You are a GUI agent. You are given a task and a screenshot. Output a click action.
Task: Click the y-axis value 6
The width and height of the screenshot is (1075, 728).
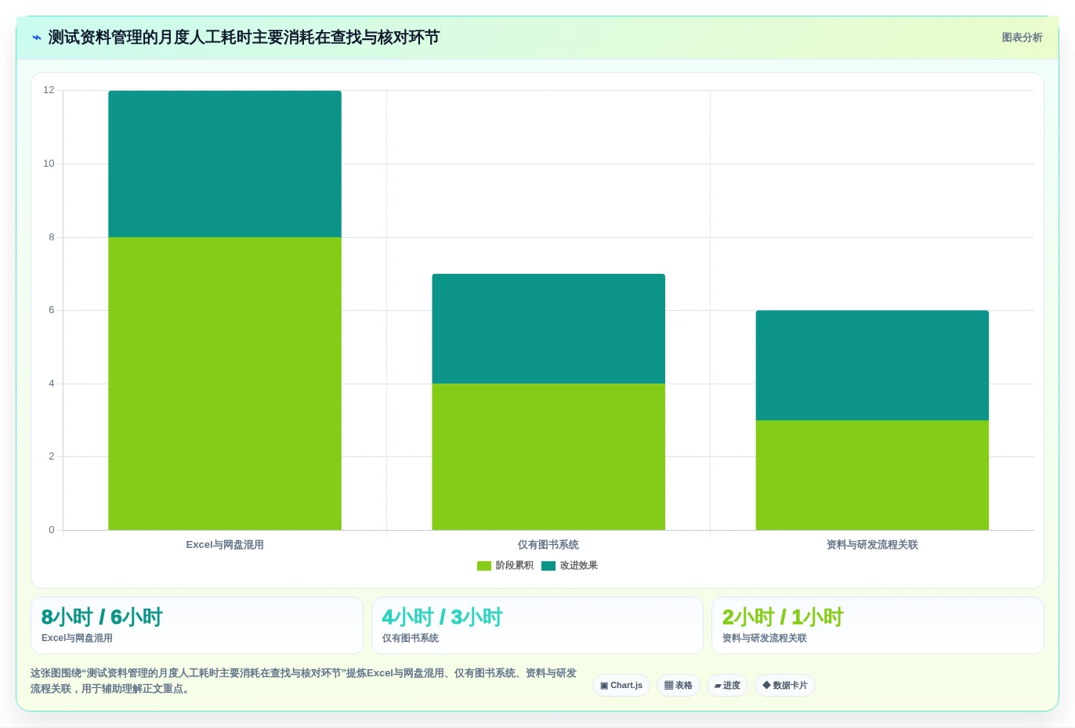(52, 310)
